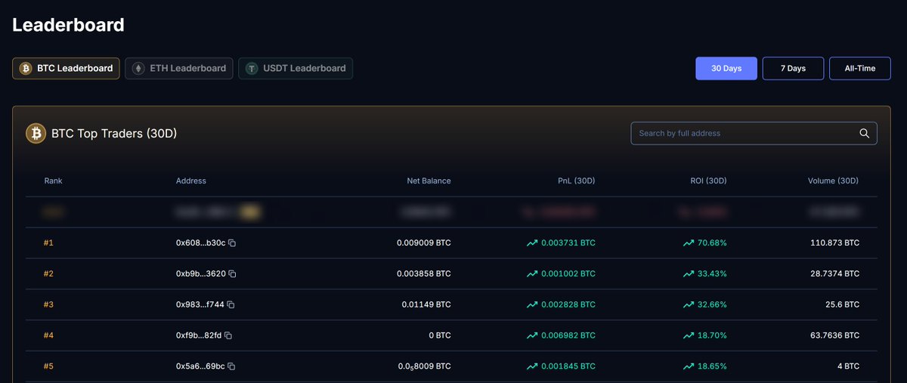This screenshot has height=383, width=907.
Task: Select the 30 Days timeframe
Action: coord(726,68)
